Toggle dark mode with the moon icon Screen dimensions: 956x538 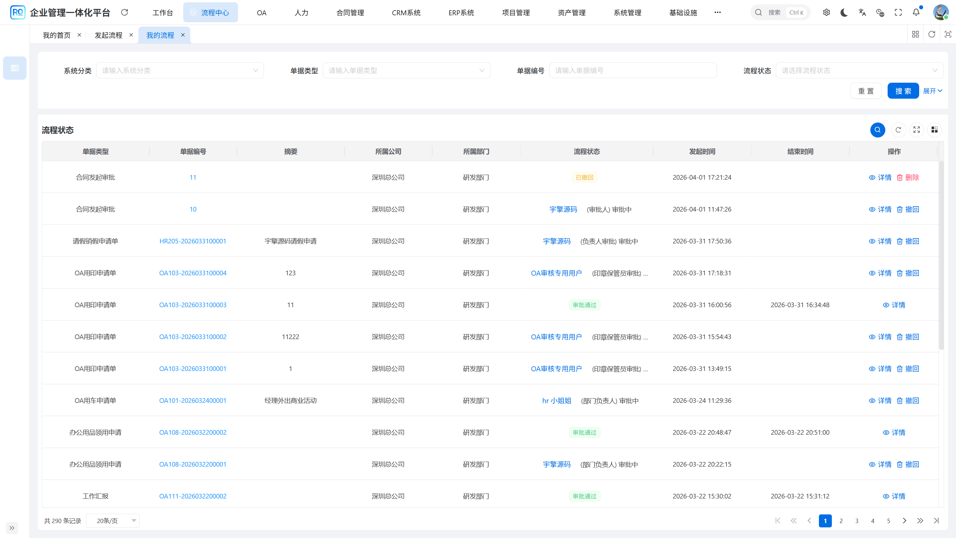tap(844, 13)
